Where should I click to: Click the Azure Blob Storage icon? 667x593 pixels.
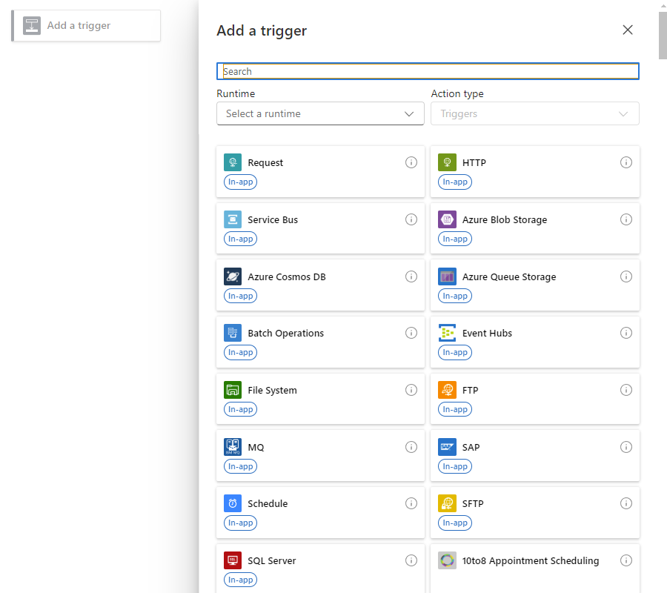click(x=447, y=219)
